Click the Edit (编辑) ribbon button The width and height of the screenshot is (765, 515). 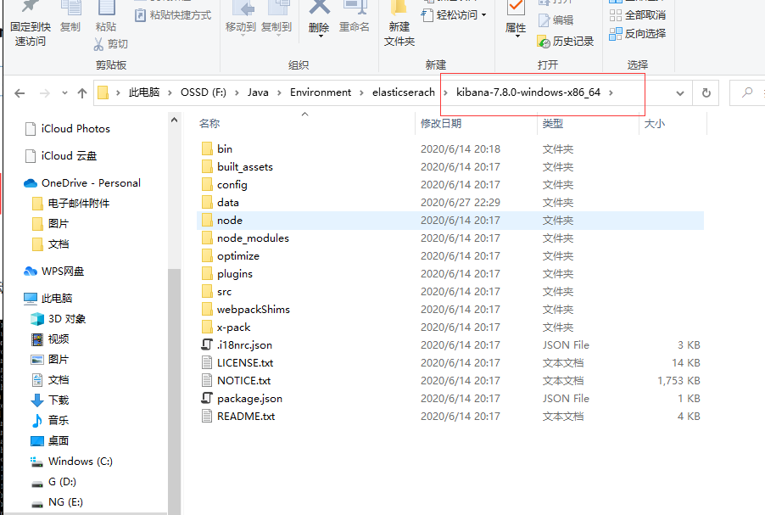pos(556,20)
